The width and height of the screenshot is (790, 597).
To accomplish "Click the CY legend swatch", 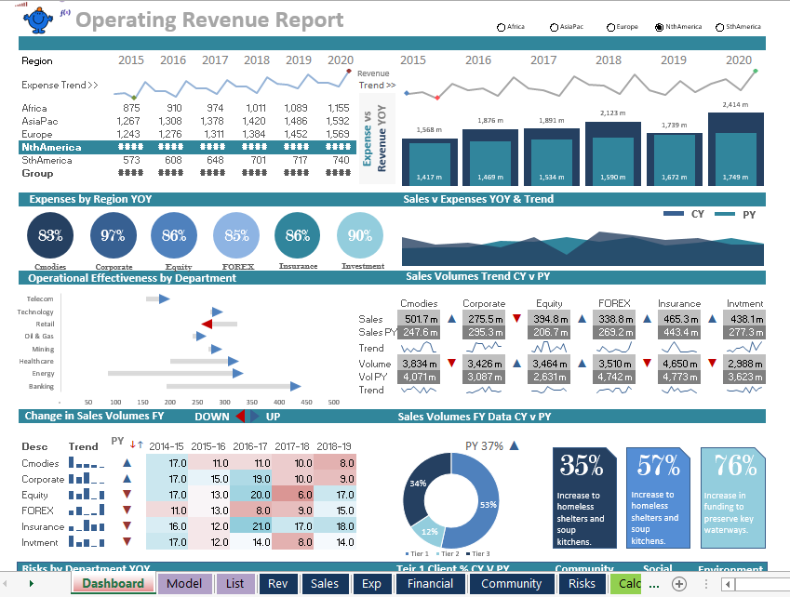I will (x=674, y=214).
